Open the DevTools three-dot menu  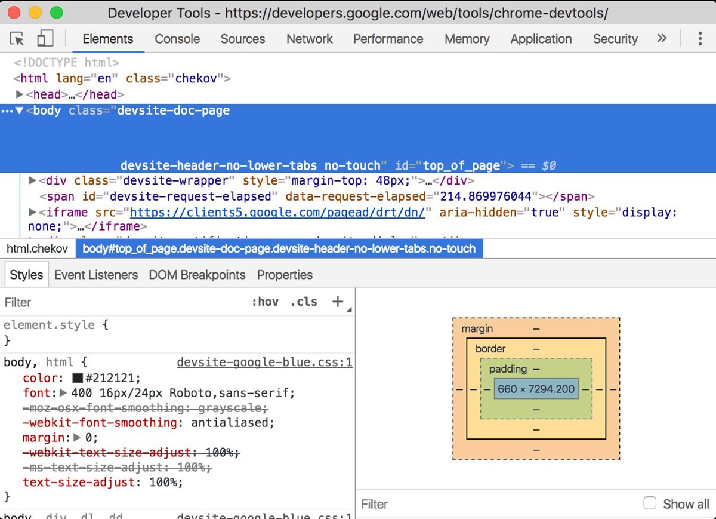(x=700, y=39)
